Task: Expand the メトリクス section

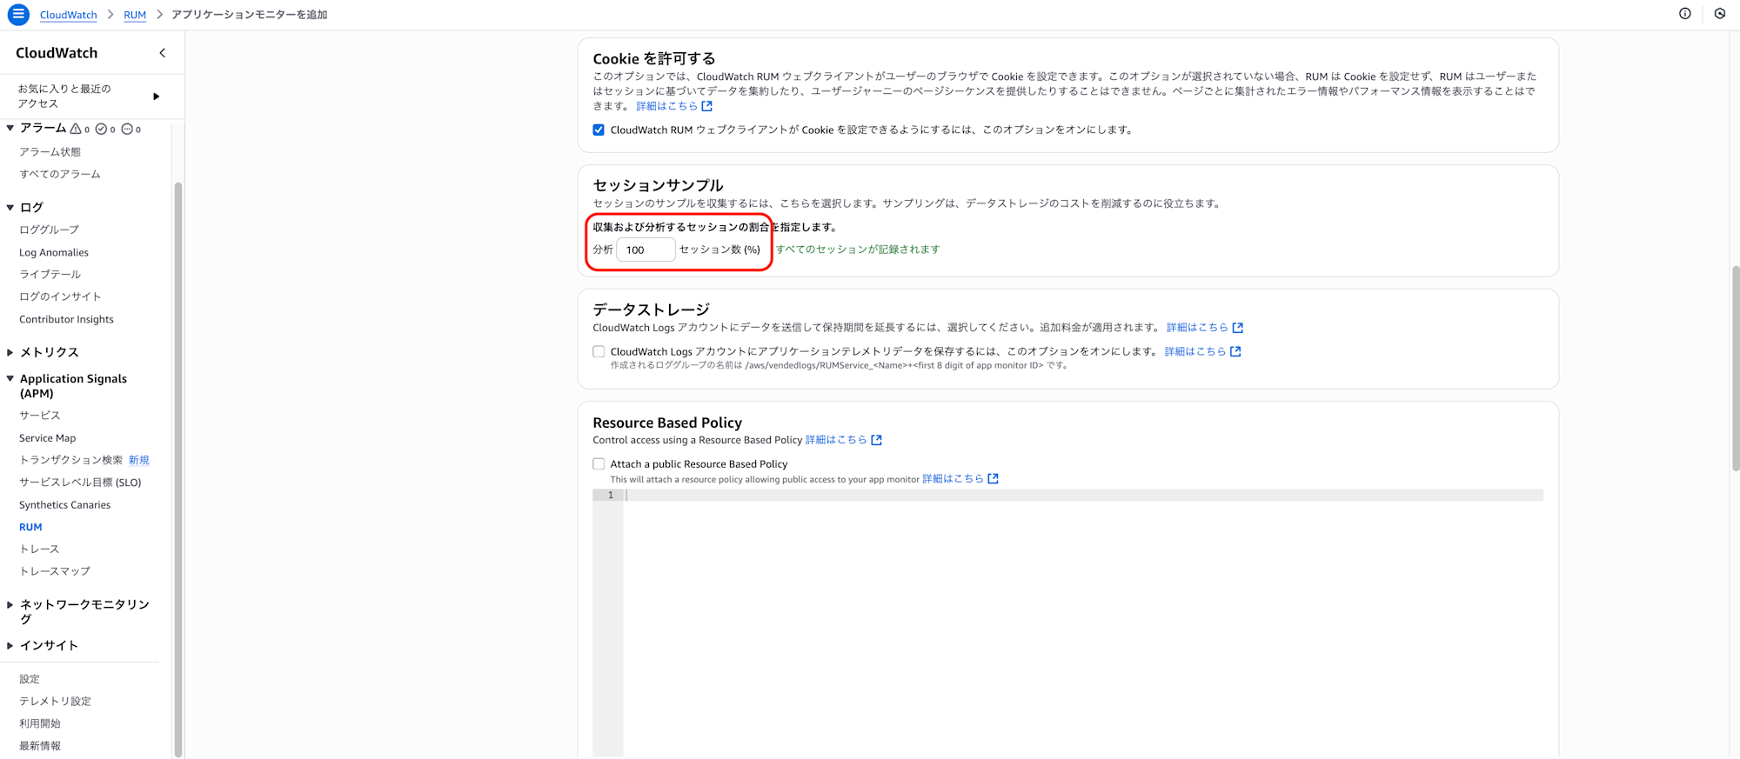Action: 10,352
